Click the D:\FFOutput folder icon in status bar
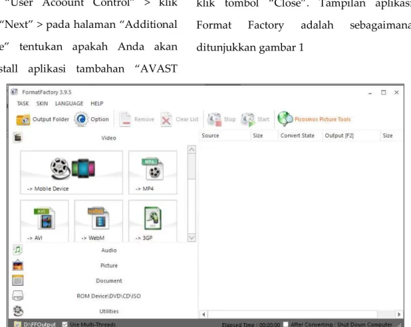 (x=17, y=324)
